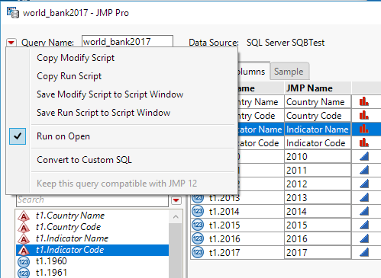Click the numeric icon for t1.1961
The image size is (381, 278).
(x=24, y=273)
